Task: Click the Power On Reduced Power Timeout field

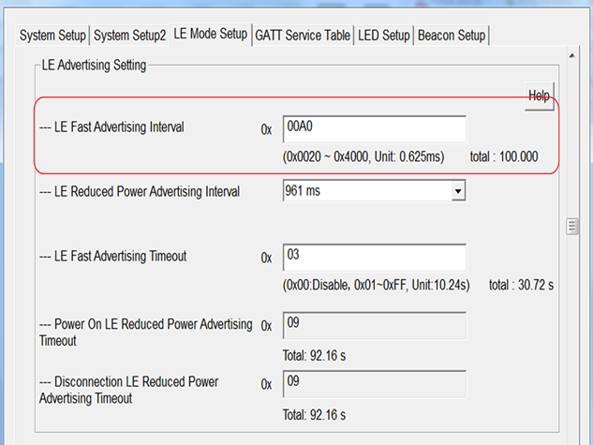Action: (375, 325)
